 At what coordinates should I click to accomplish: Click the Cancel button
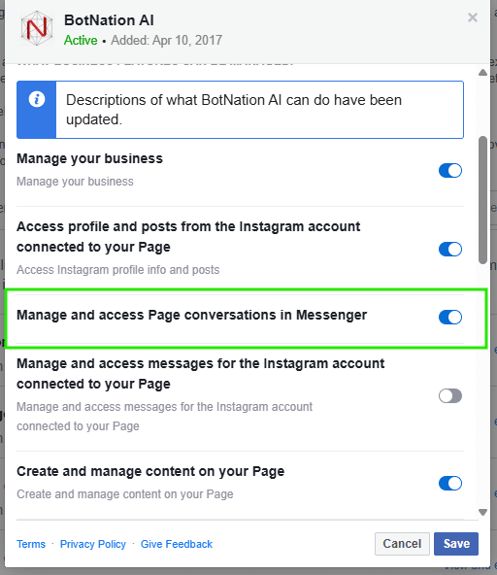tap(402, 544)
